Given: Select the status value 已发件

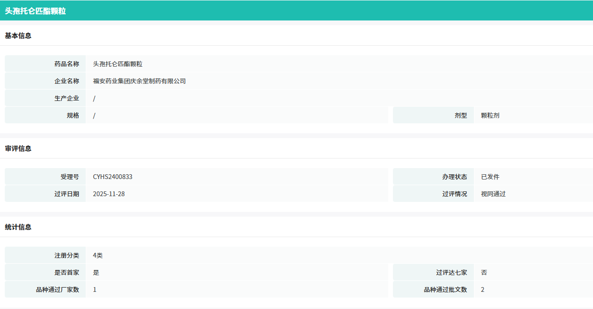Looking at the screenshot, I should (x=490, y=177).
